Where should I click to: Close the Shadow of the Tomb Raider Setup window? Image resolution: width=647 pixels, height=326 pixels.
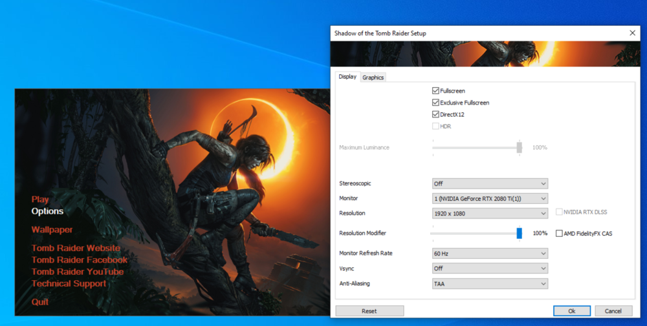[632, 33]
